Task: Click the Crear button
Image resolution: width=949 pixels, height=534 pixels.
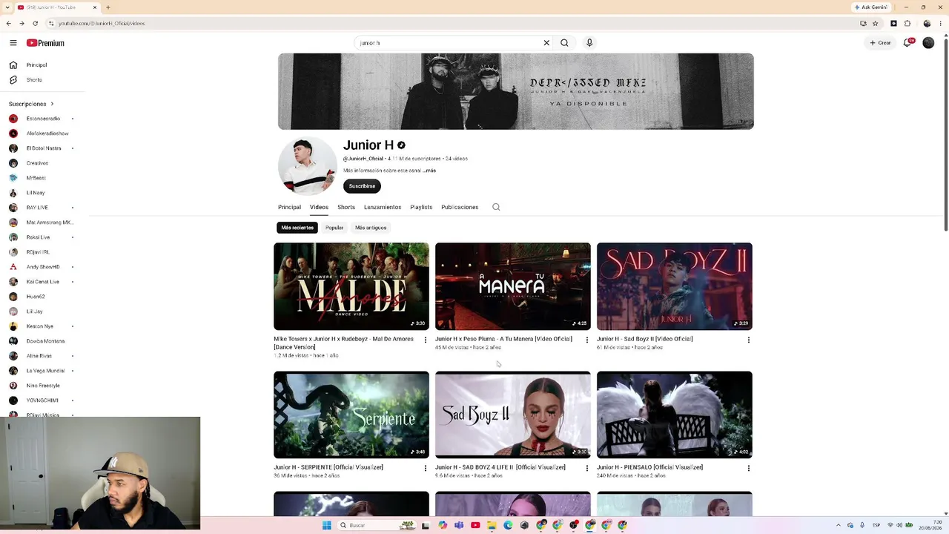Action: point(881,43)
